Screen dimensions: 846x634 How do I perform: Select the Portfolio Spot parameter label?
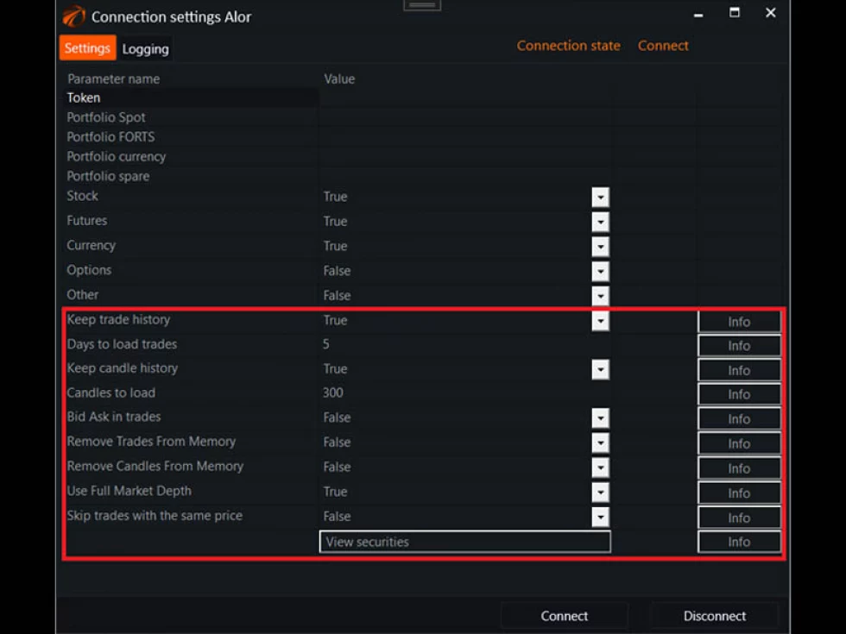tap(105, 117)
